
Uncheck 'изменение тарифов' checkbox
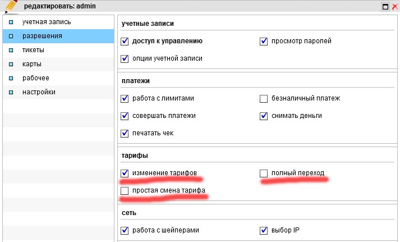[125, 173]
